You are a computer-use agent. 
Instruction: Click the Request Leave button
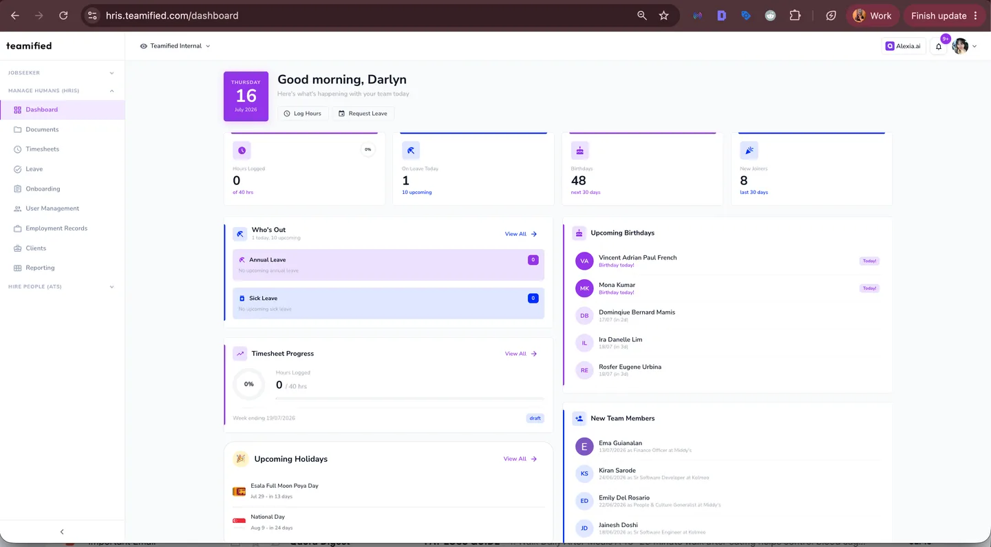pos(363,114)
